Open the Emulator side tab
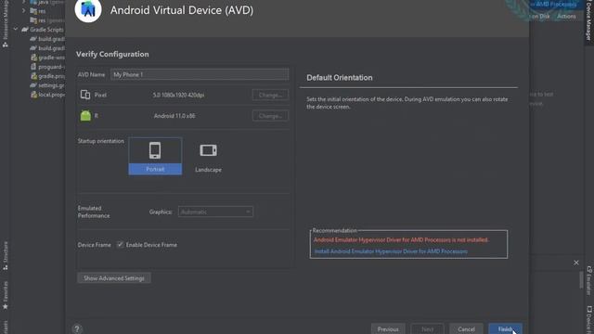Image resolution: width=594 pixels, height=334 pixels. (589, 281)
